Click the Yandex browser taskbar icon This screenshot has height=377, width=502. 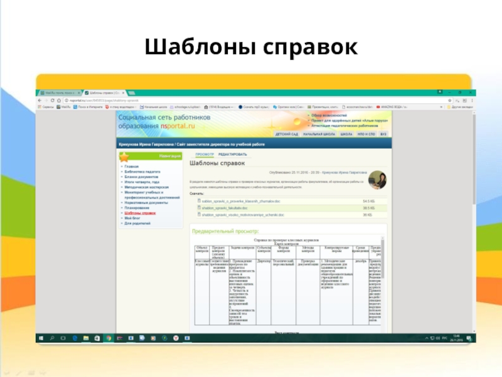(x=176, y=338)
